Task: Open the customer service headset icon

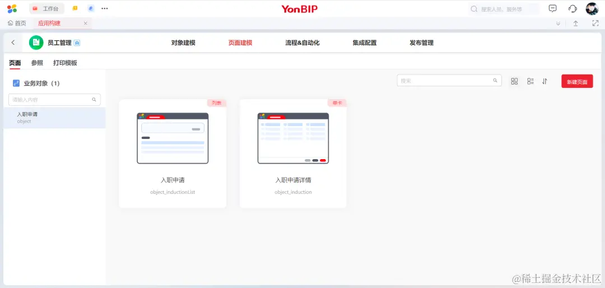Action: 573,8
